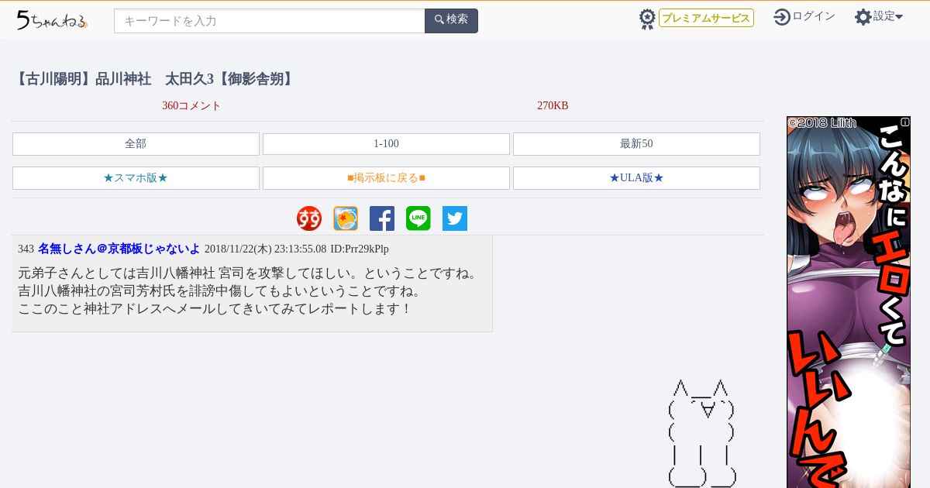This screenshot has width=930, height=488.
Task: Click the ad info icon on banner
Action: tap(905, 122)
